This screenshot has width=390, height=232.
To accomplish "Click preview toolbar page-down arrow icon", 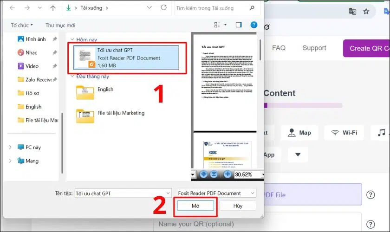I will (203, 174).
